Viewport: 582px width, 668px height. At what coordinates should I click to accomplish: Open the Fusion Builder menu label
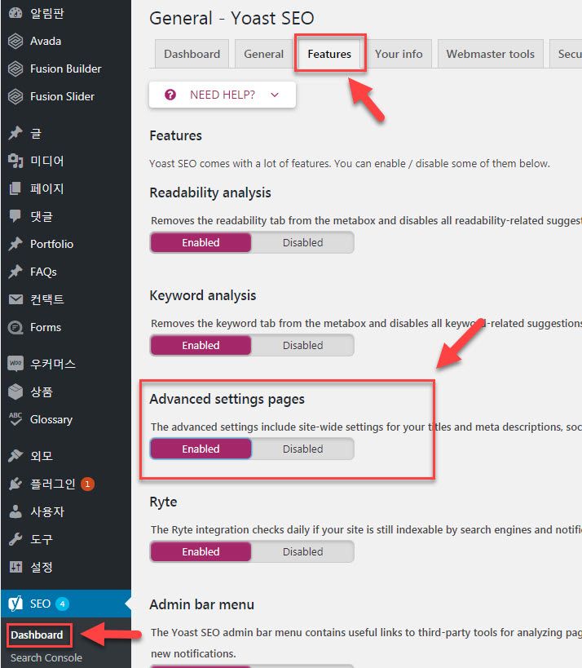[65, 69]
